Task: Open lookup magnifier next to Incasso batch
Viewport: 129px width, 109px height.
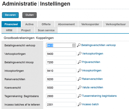Action: click(x=79, y=104)
